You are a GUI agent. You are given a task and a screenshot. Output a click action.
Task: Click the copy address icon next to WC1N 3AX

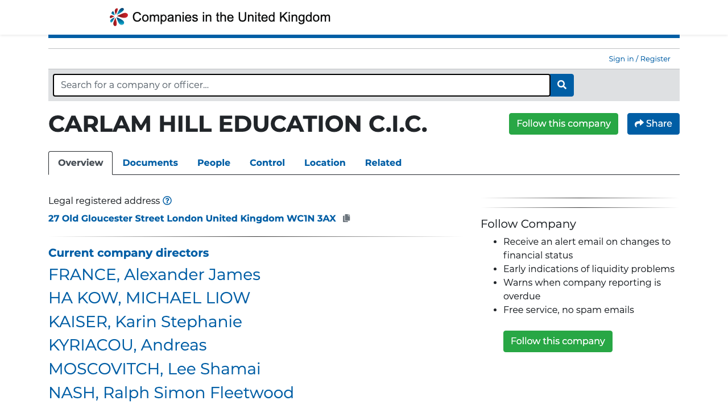pyautogui.click(x=346, y=218)
